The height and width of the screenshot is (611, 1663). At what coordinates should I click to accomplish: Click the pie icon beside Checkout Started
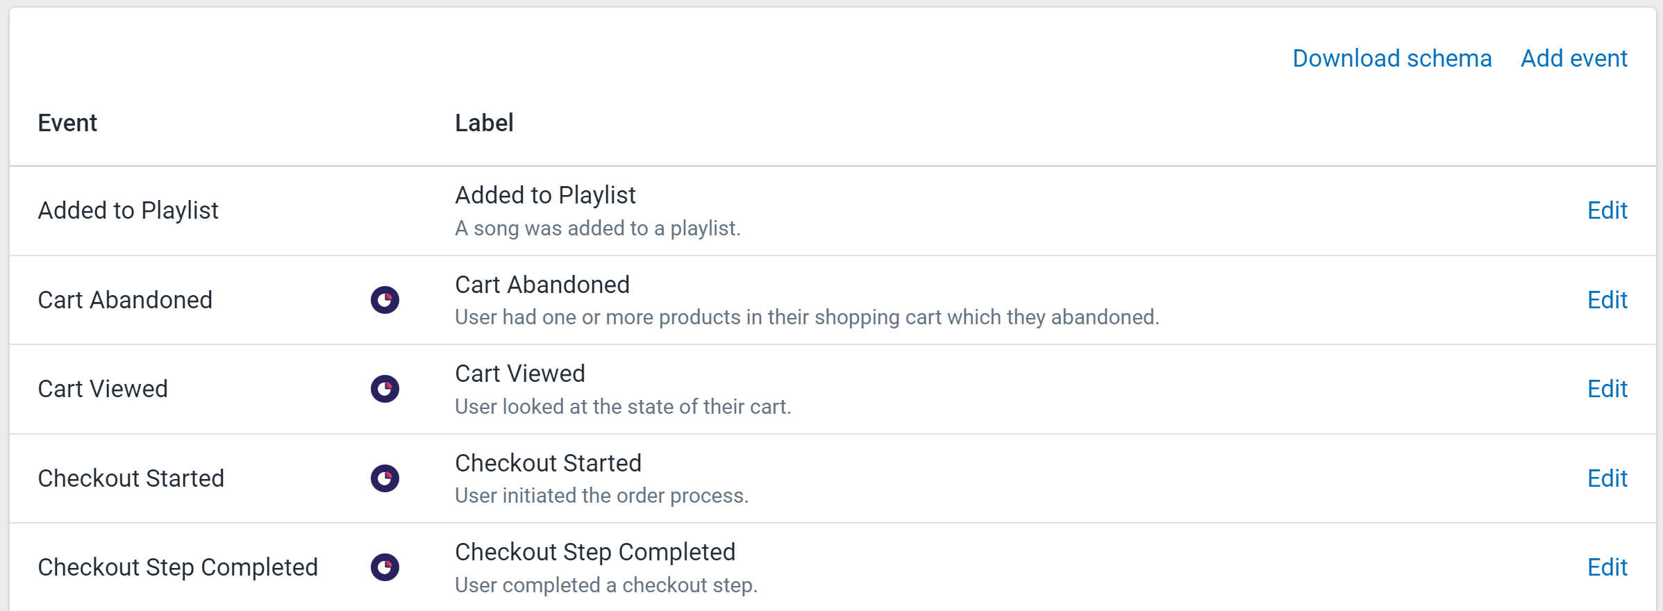[385, 478]
